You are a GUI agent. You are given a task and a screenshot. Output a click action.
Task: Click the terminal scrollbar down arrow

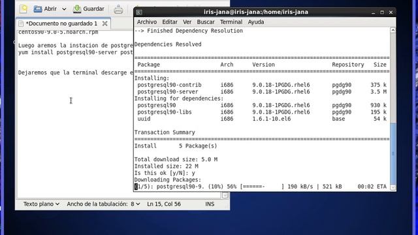point(393,187)
